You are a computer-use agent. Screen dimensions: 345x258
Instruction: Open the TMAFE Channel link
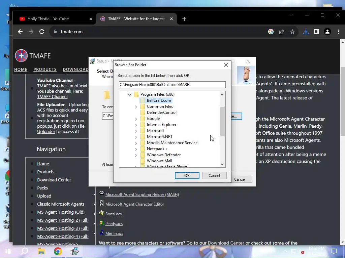(52, 96)
